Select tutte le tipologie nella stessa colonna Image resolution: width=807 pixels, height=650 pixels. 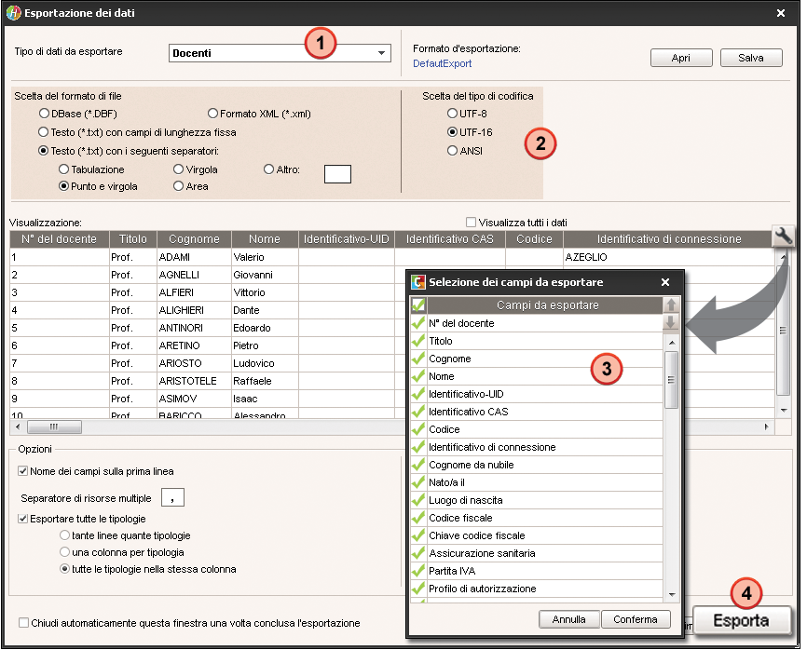coord(65,569)
